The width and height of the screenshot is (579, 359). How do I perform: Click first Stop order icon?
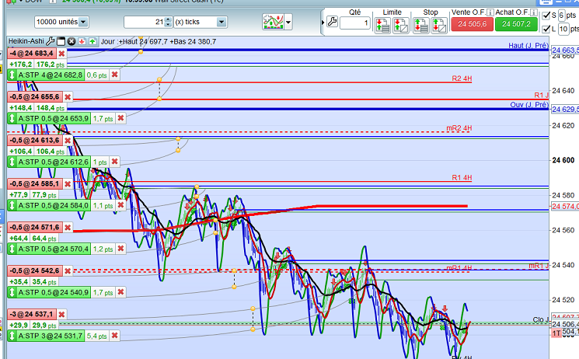[x=421, y=26]
